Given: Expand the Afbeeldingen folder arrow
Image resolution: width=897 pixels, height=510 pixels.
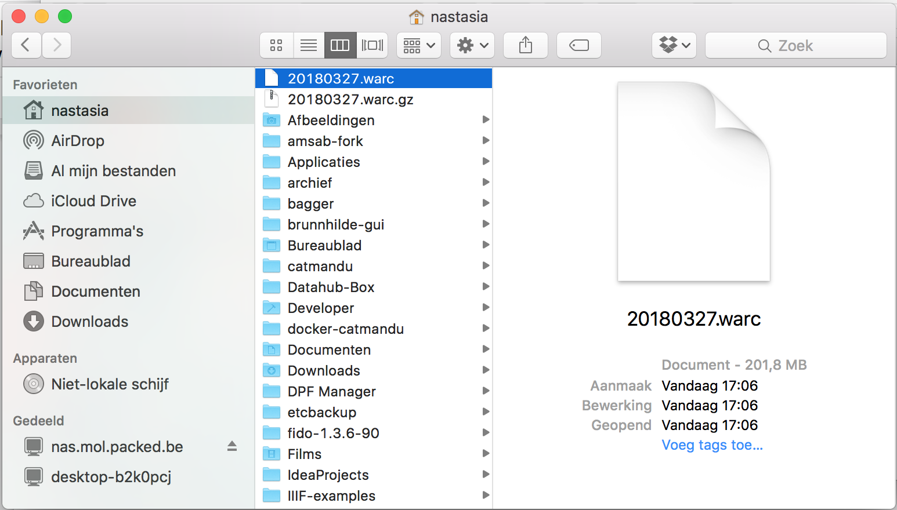Looking at the screenshot, I should (486, 120).
